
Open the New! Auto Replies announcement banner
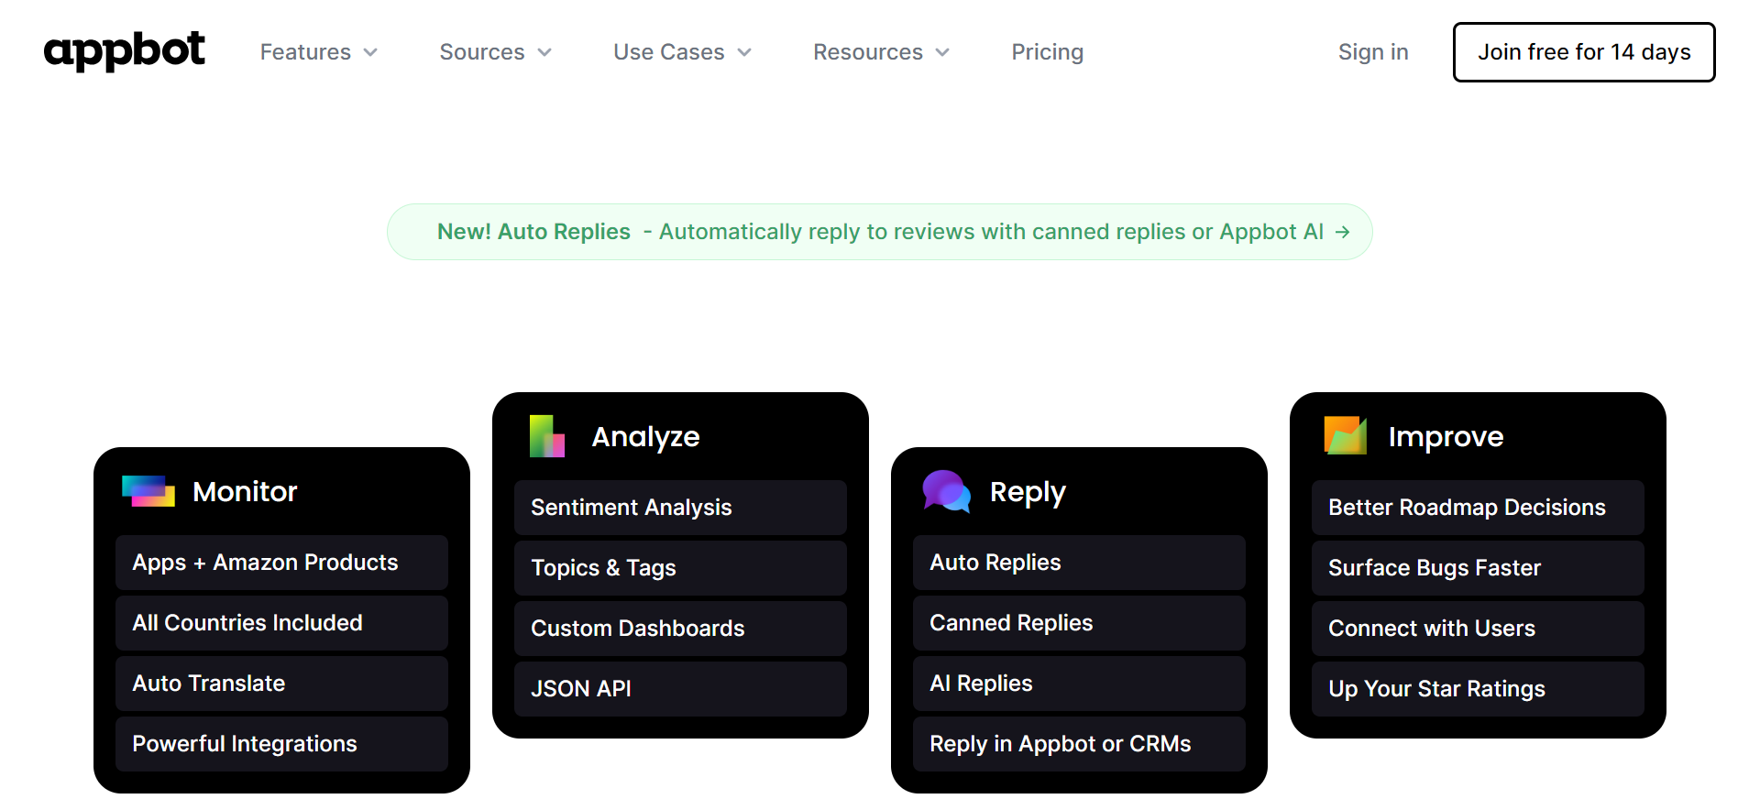(x=880, y=232)
